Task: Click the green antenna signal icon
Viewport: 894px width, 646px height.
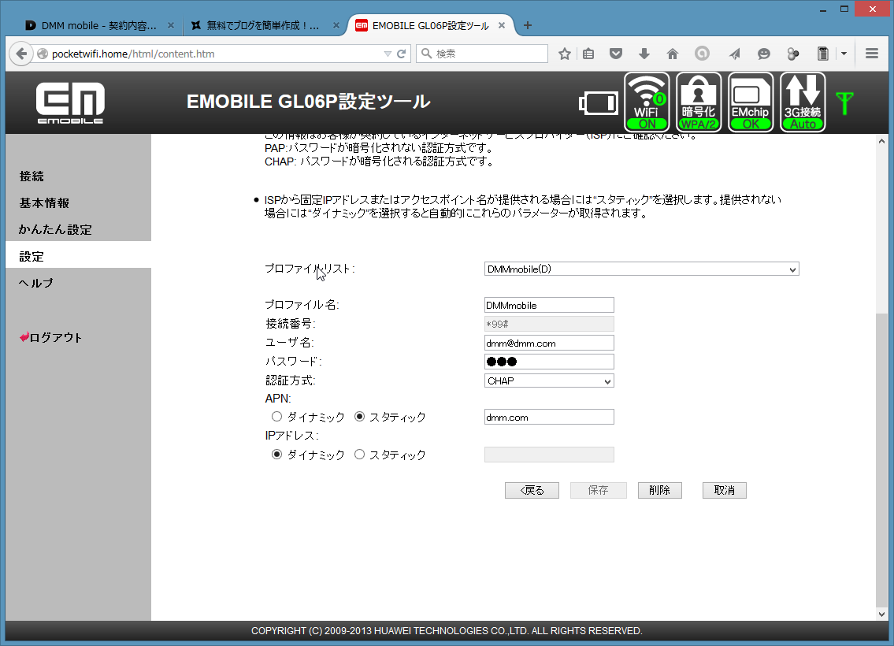Action: click(x=845, y=103)
